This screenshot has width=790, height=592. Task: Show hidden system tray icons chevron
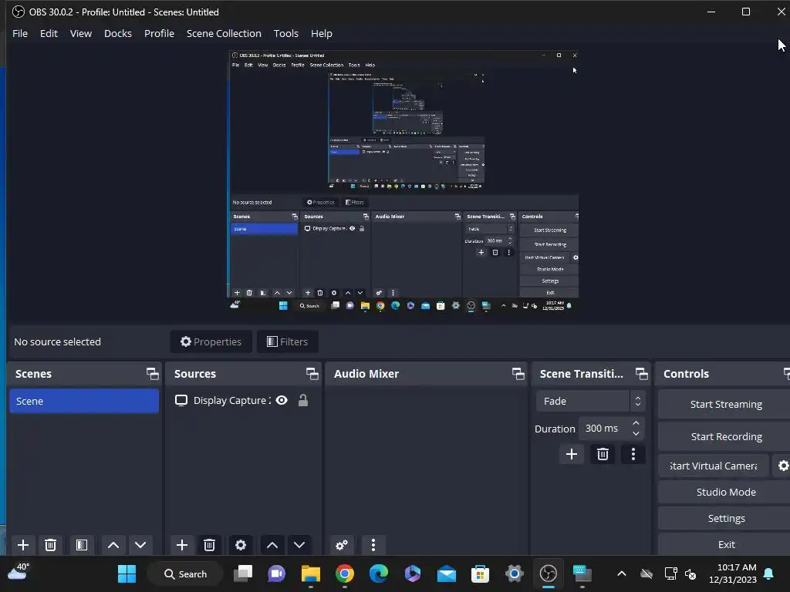[x=622, y=573]
